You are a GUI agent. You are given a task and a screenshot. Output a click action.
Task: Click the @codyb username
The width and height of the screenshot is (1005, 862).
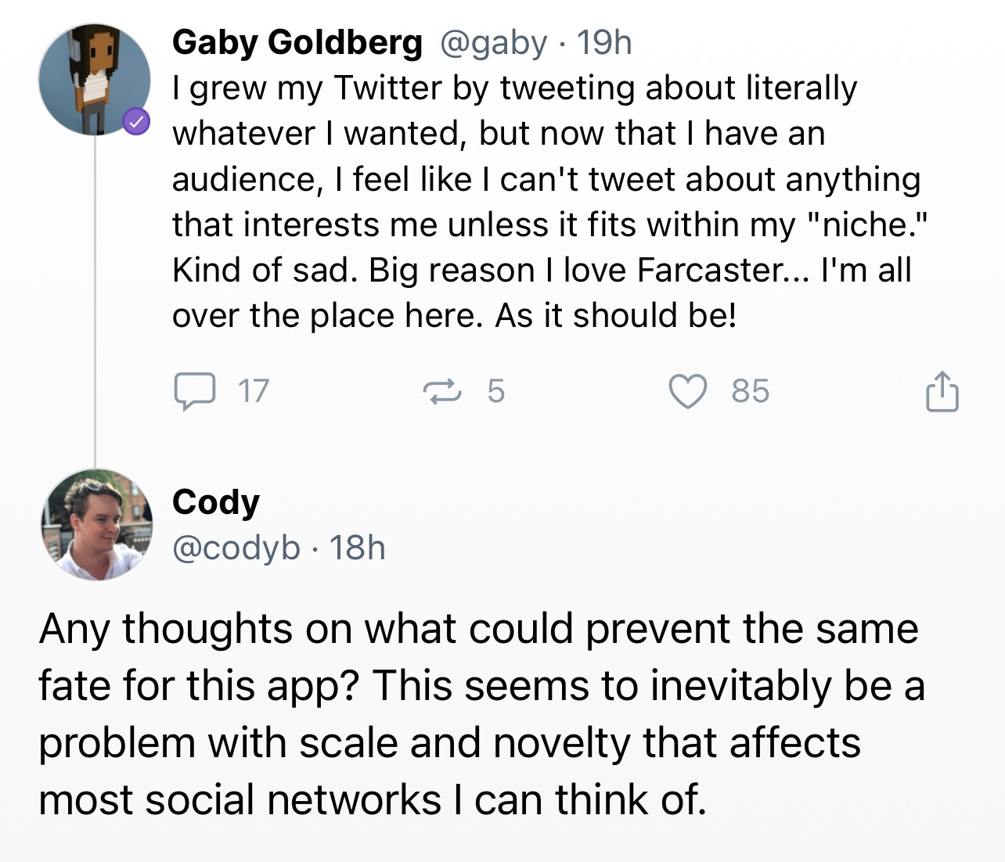point(236,548)
